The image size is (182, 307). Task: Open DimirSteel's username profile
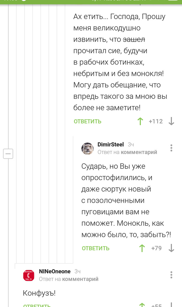click(110, 144)
